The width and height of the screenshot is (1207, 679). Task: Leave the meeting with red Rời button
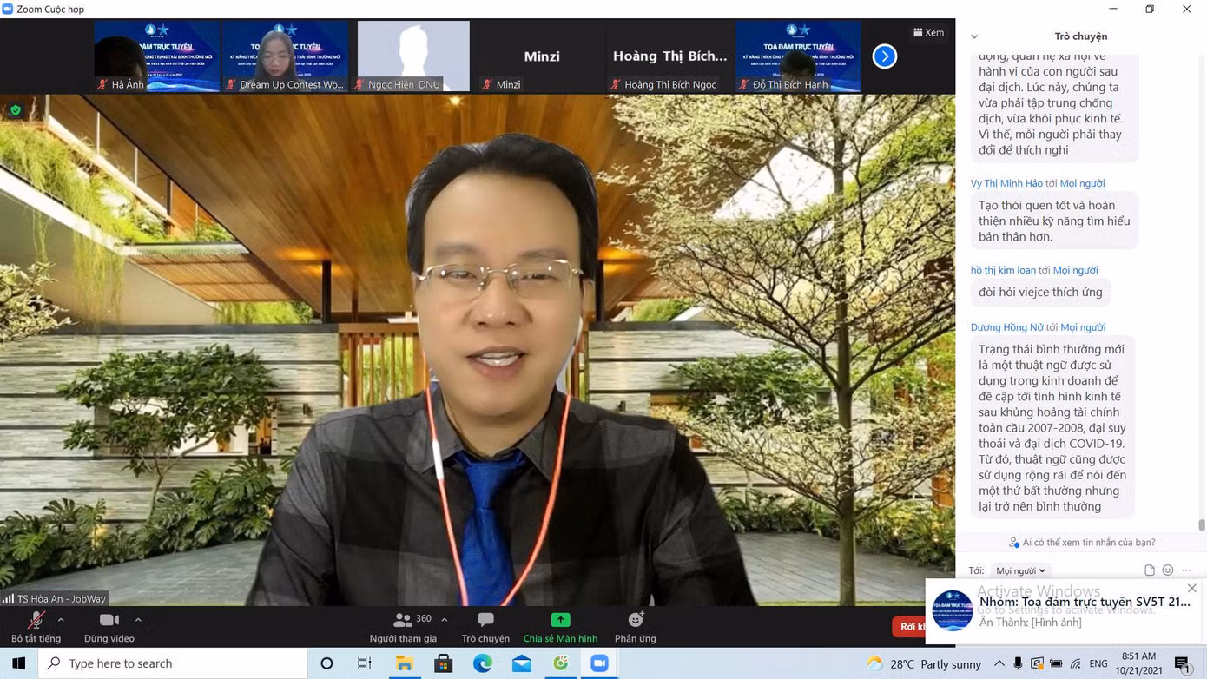click(x=908, y=626)
